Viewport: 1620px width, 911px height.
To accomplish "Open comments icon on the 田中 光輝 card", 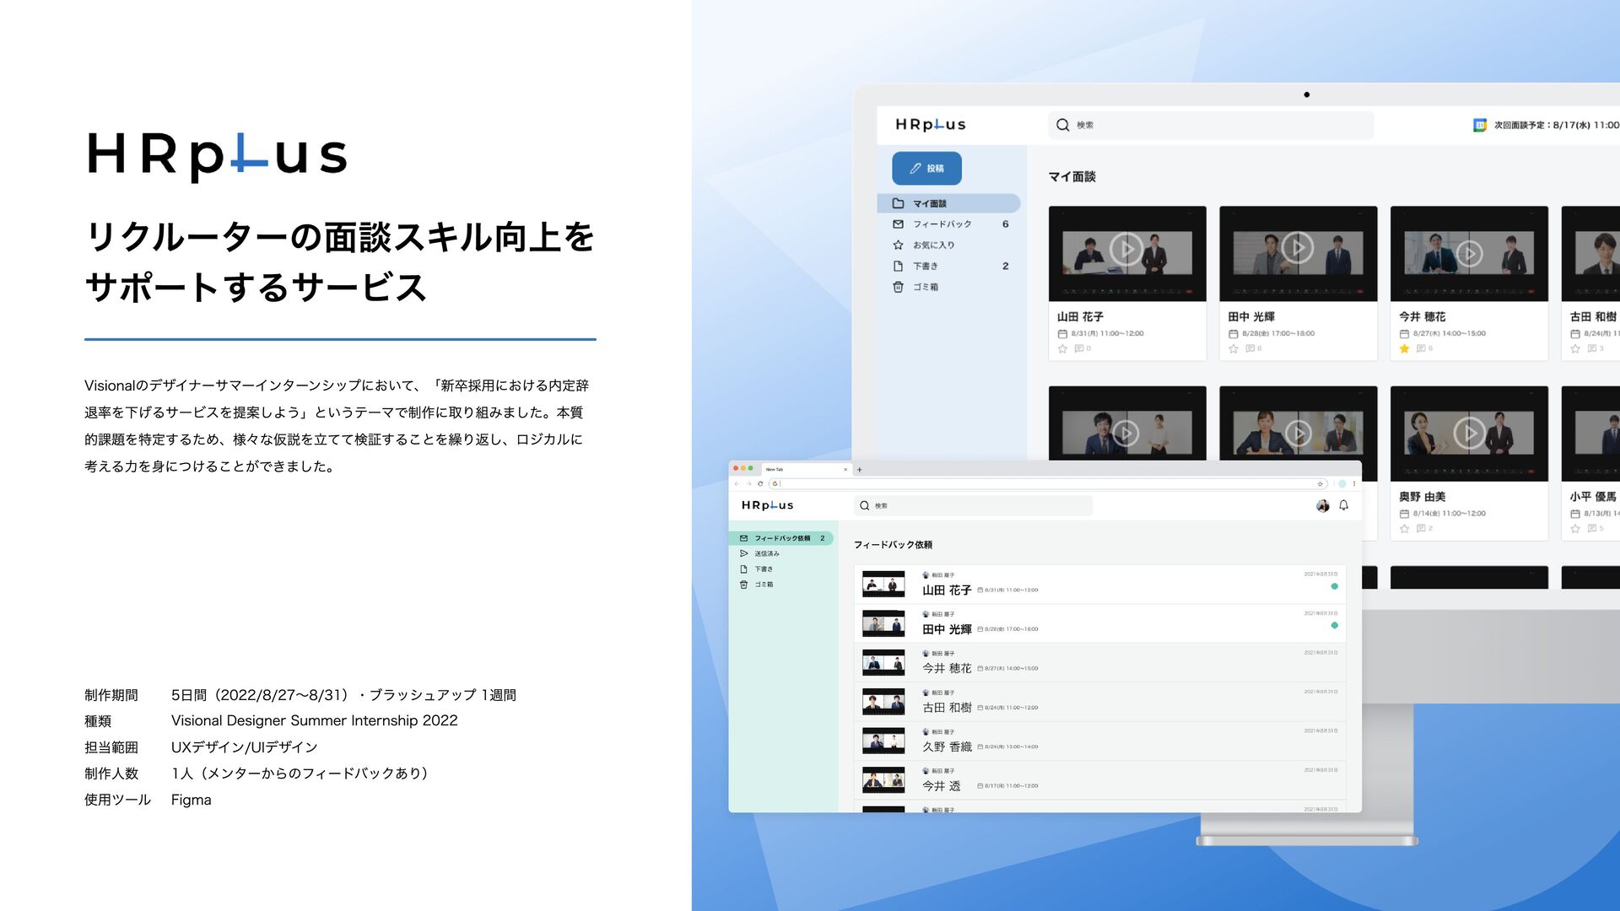I will click(x=1250, y=348).
